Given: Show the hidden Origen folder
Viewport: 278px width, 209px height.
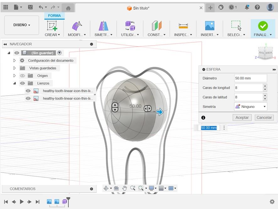Looking at the screenshot, I should [x=22, y=76].
